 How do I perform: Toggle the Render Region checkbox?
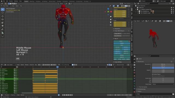pyautogui.click(x=153, y=74)
